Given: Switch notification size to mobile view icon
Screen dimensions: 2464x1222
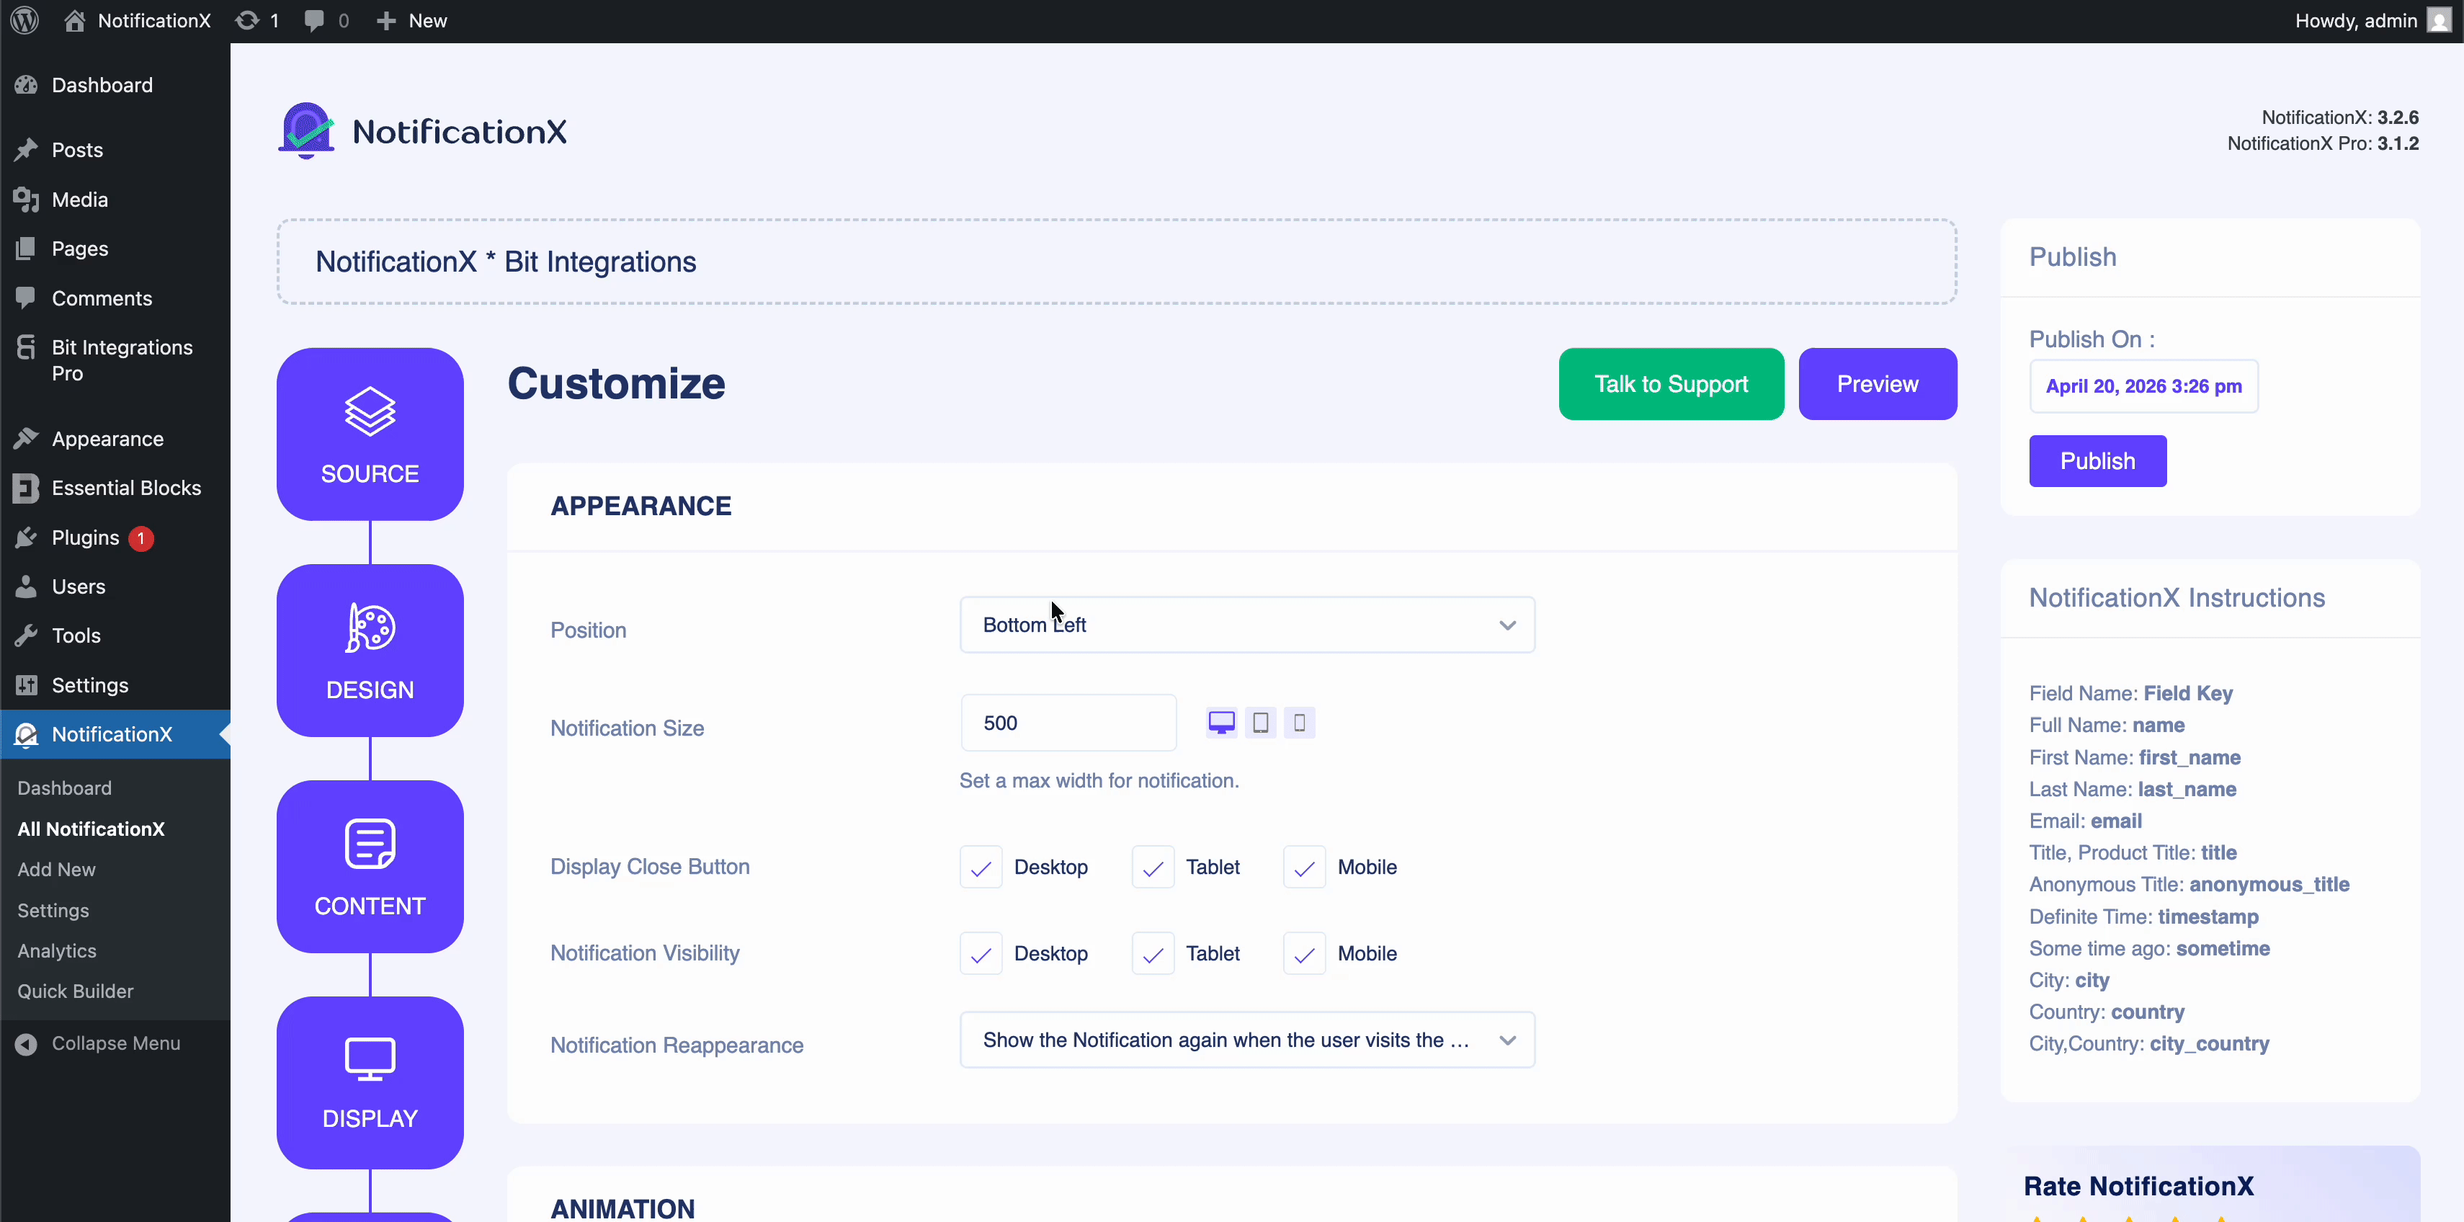Looking at the screenshot, I should click(x=1298, y=723).
